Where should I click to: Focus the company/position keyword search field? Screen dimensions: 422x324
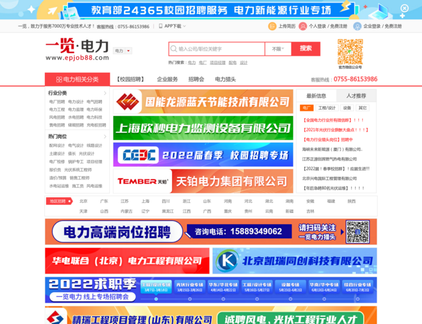tap(217, 49)
